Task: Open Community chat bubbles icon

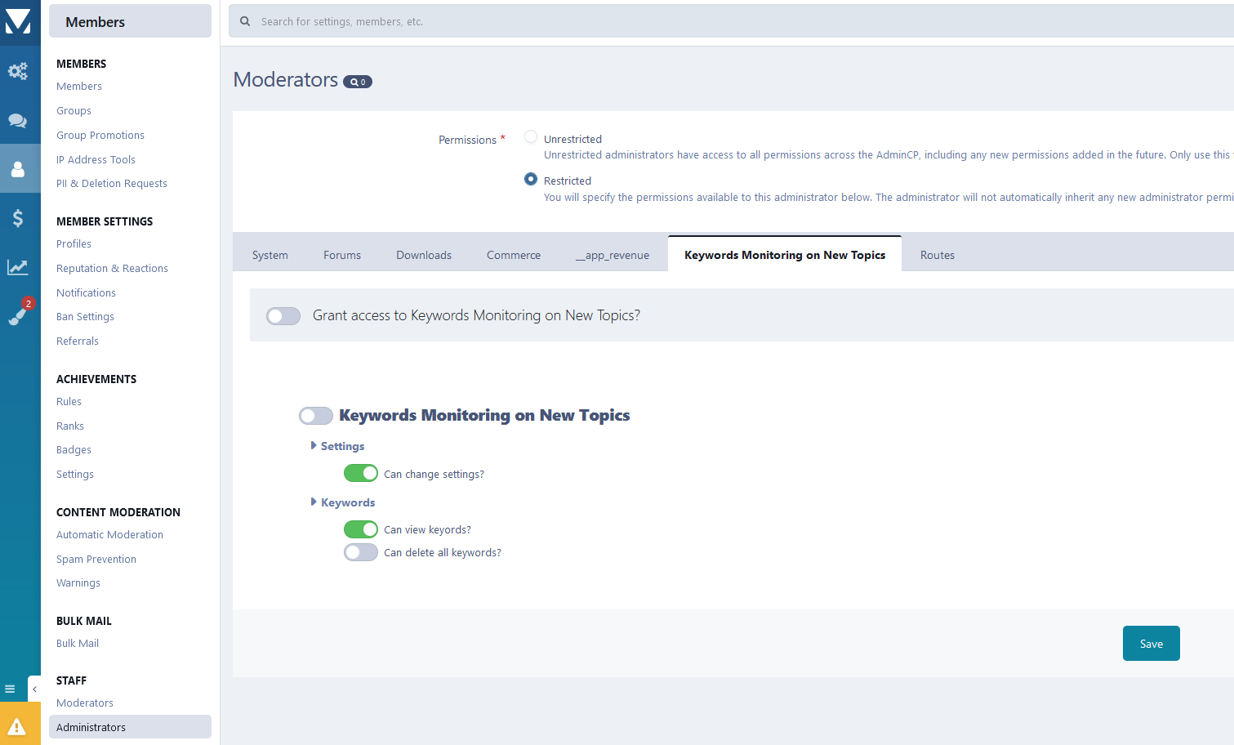Action: [18, 121]
